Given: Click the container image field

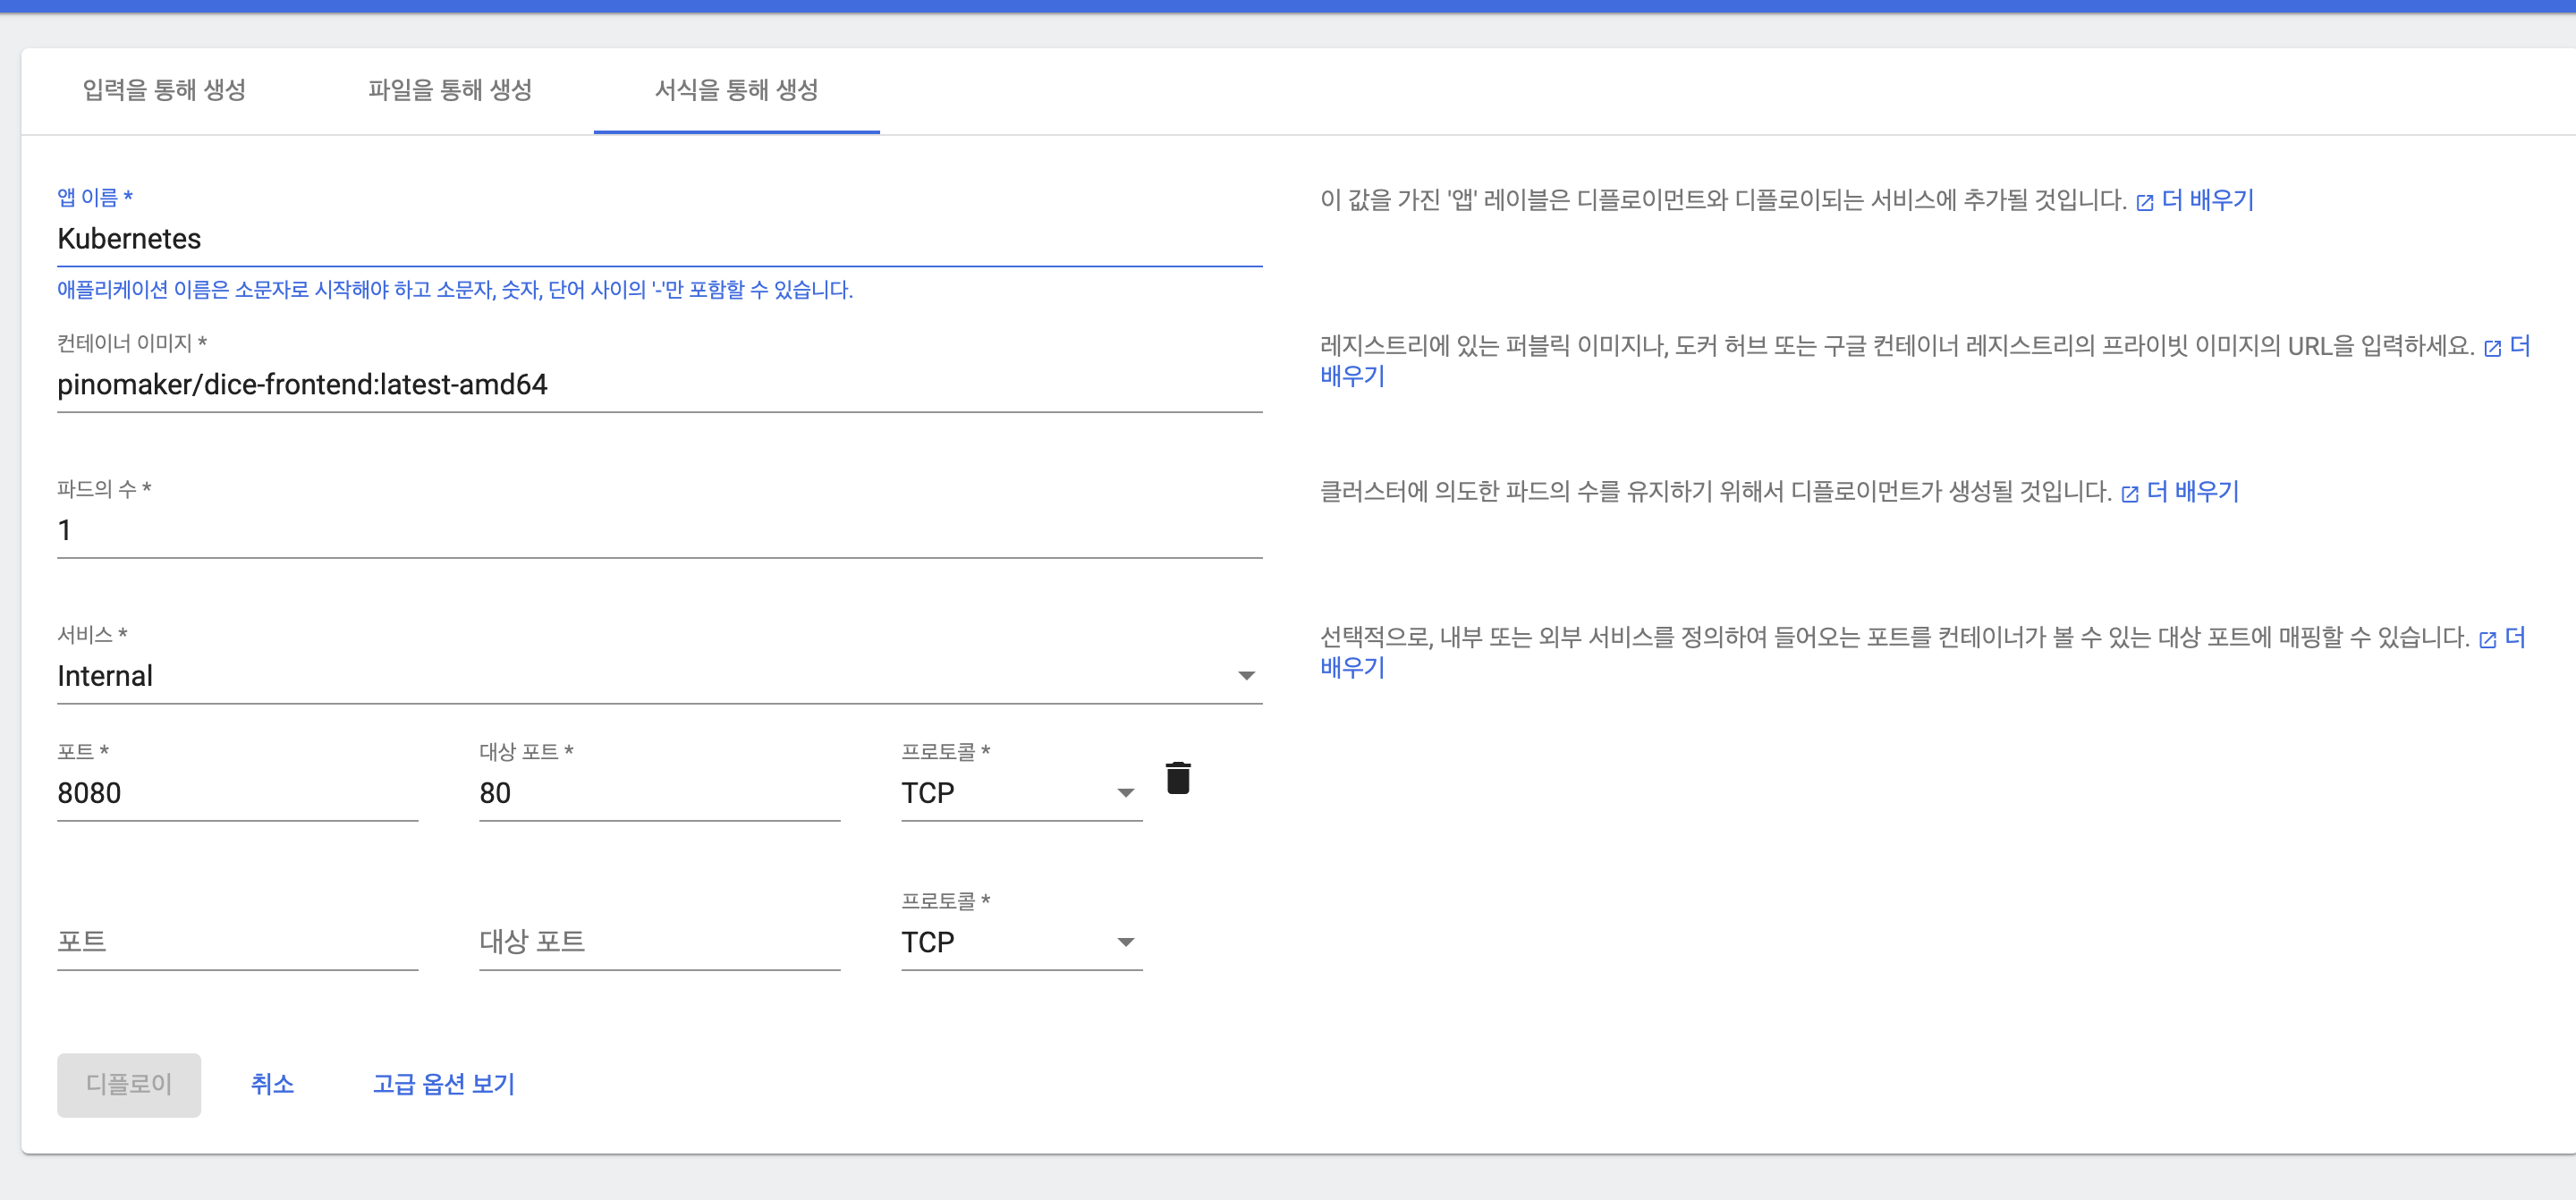Looking at the screenshot, I should click(x=658, y=385).
